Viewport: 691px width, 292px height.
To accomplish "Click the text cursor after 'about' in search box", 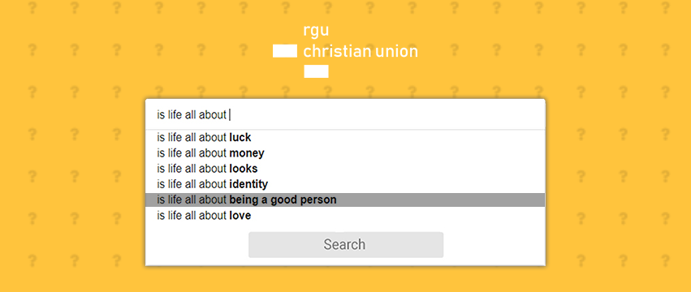I will point(230,115).
